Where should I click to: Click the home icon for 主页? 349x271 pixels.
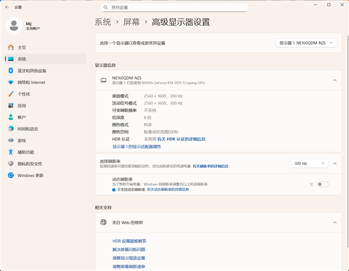(11, 48)
